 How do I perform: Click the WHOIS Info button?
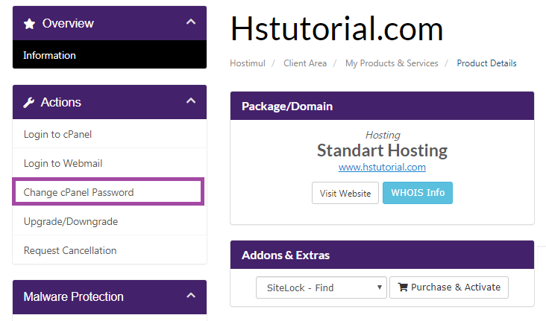pyautogui.click(x=417, y=193)
